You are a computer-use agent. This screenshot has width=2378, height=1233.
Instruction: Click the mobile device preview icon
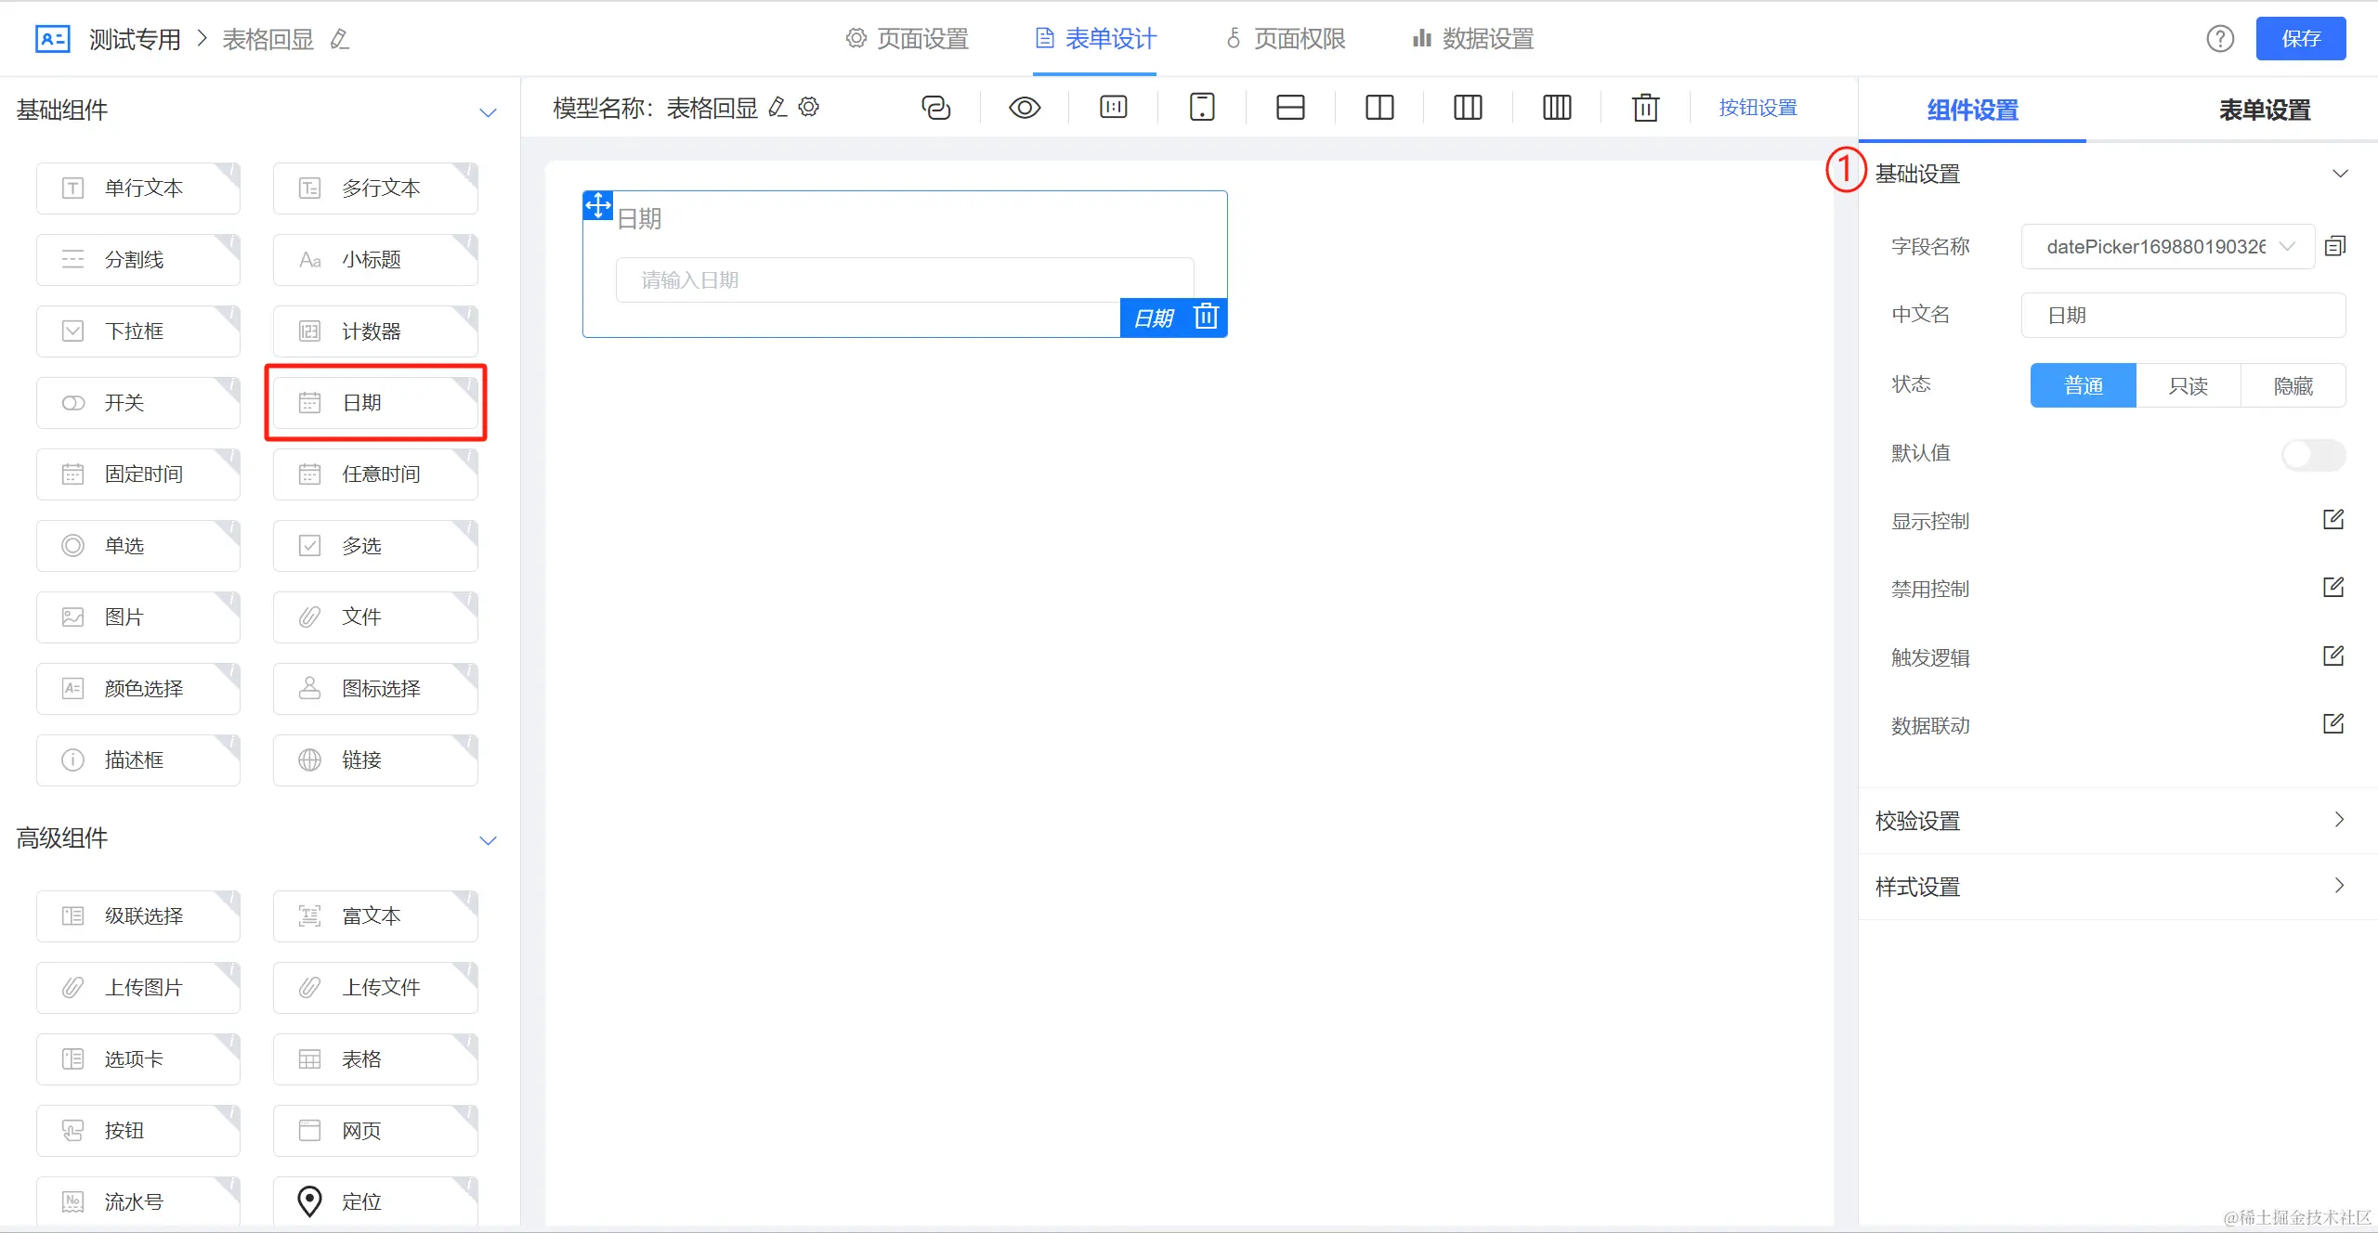(1202, 108)
